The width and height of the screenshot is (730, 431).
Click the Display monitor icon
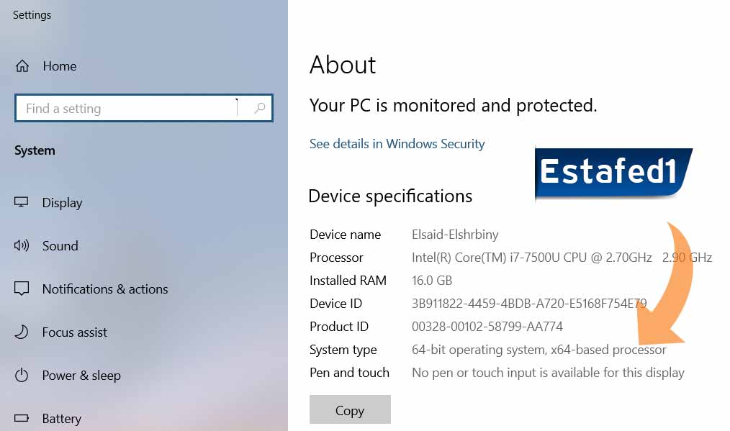point(22,202)
